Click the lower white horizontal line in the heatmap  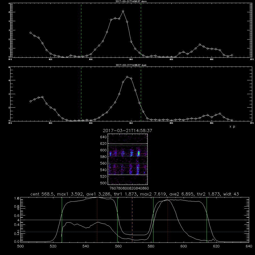coord(127,175)
